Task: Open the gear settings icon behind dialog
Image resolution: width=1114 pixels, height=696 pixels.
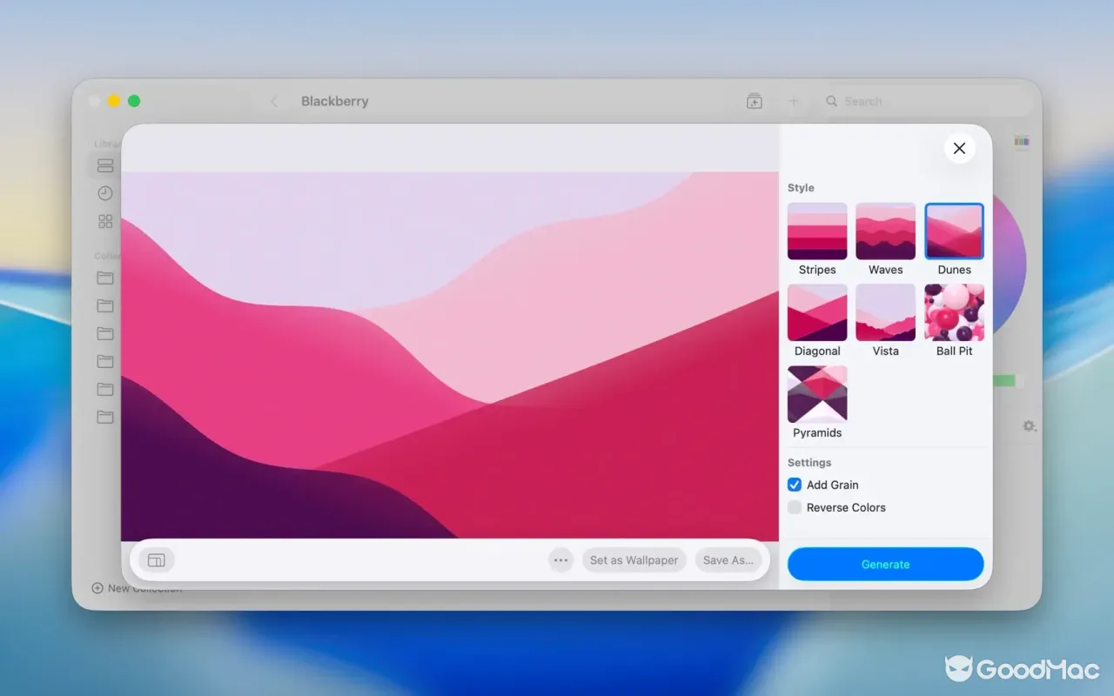Action: tap(1030, 425)
